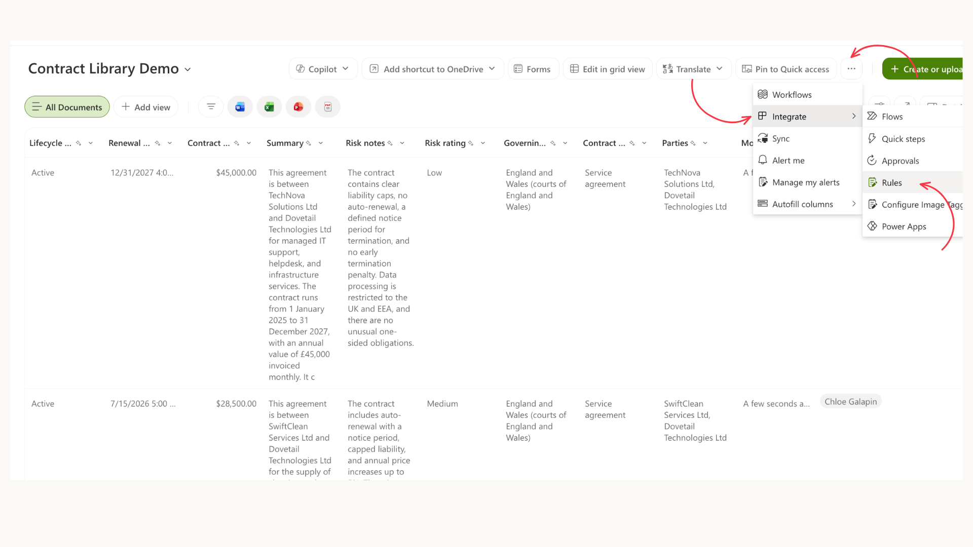Image resolution: width=973 pixels, height=547 pixels.
Task: Click the Low risk rating cell
Action: [434, 173]
